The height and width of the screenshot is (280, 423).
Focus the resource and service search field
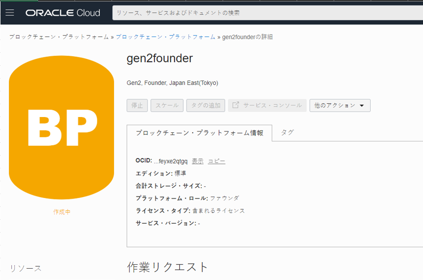267,13
